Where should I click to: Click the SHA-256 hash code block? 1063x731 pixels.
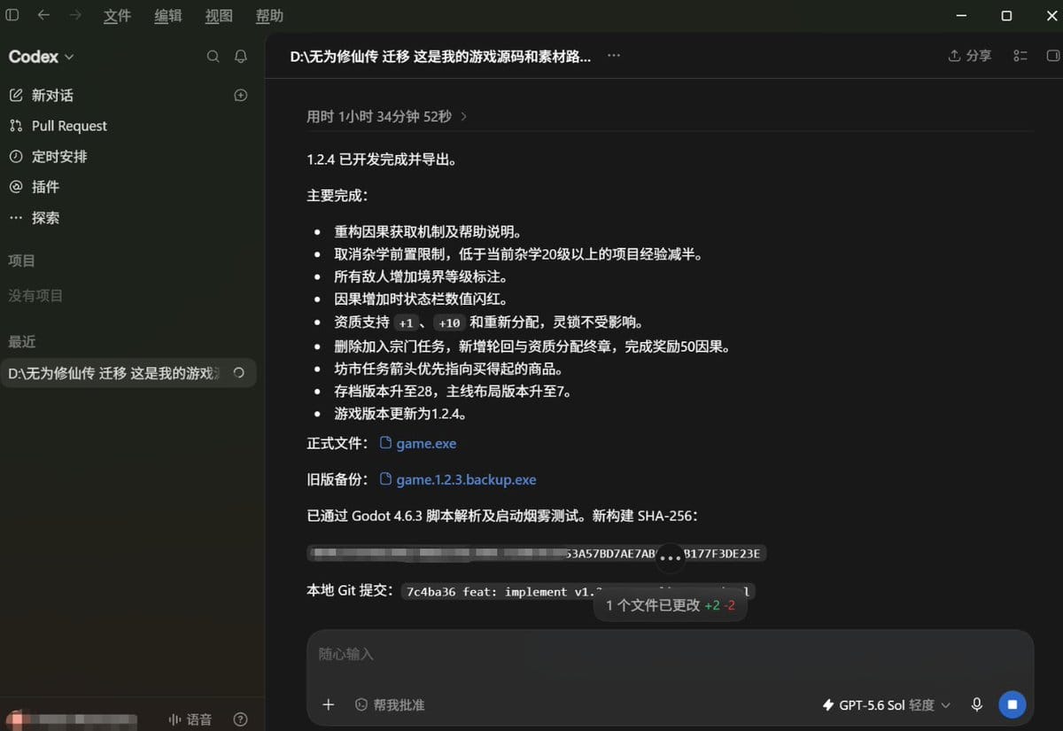pyautogui.click(x=537, y=554)
